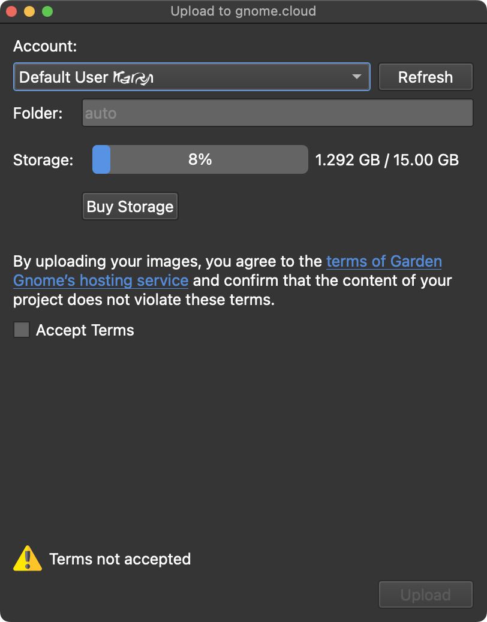Click the account dropdown arrow icon
487x622 pixels.
(357, 77)
